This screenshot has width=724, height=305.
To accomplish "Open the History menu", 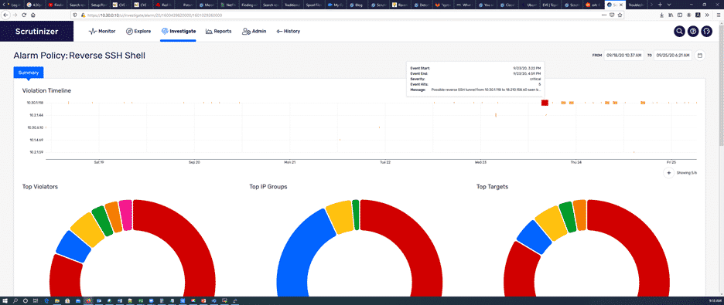I will 288,32.
